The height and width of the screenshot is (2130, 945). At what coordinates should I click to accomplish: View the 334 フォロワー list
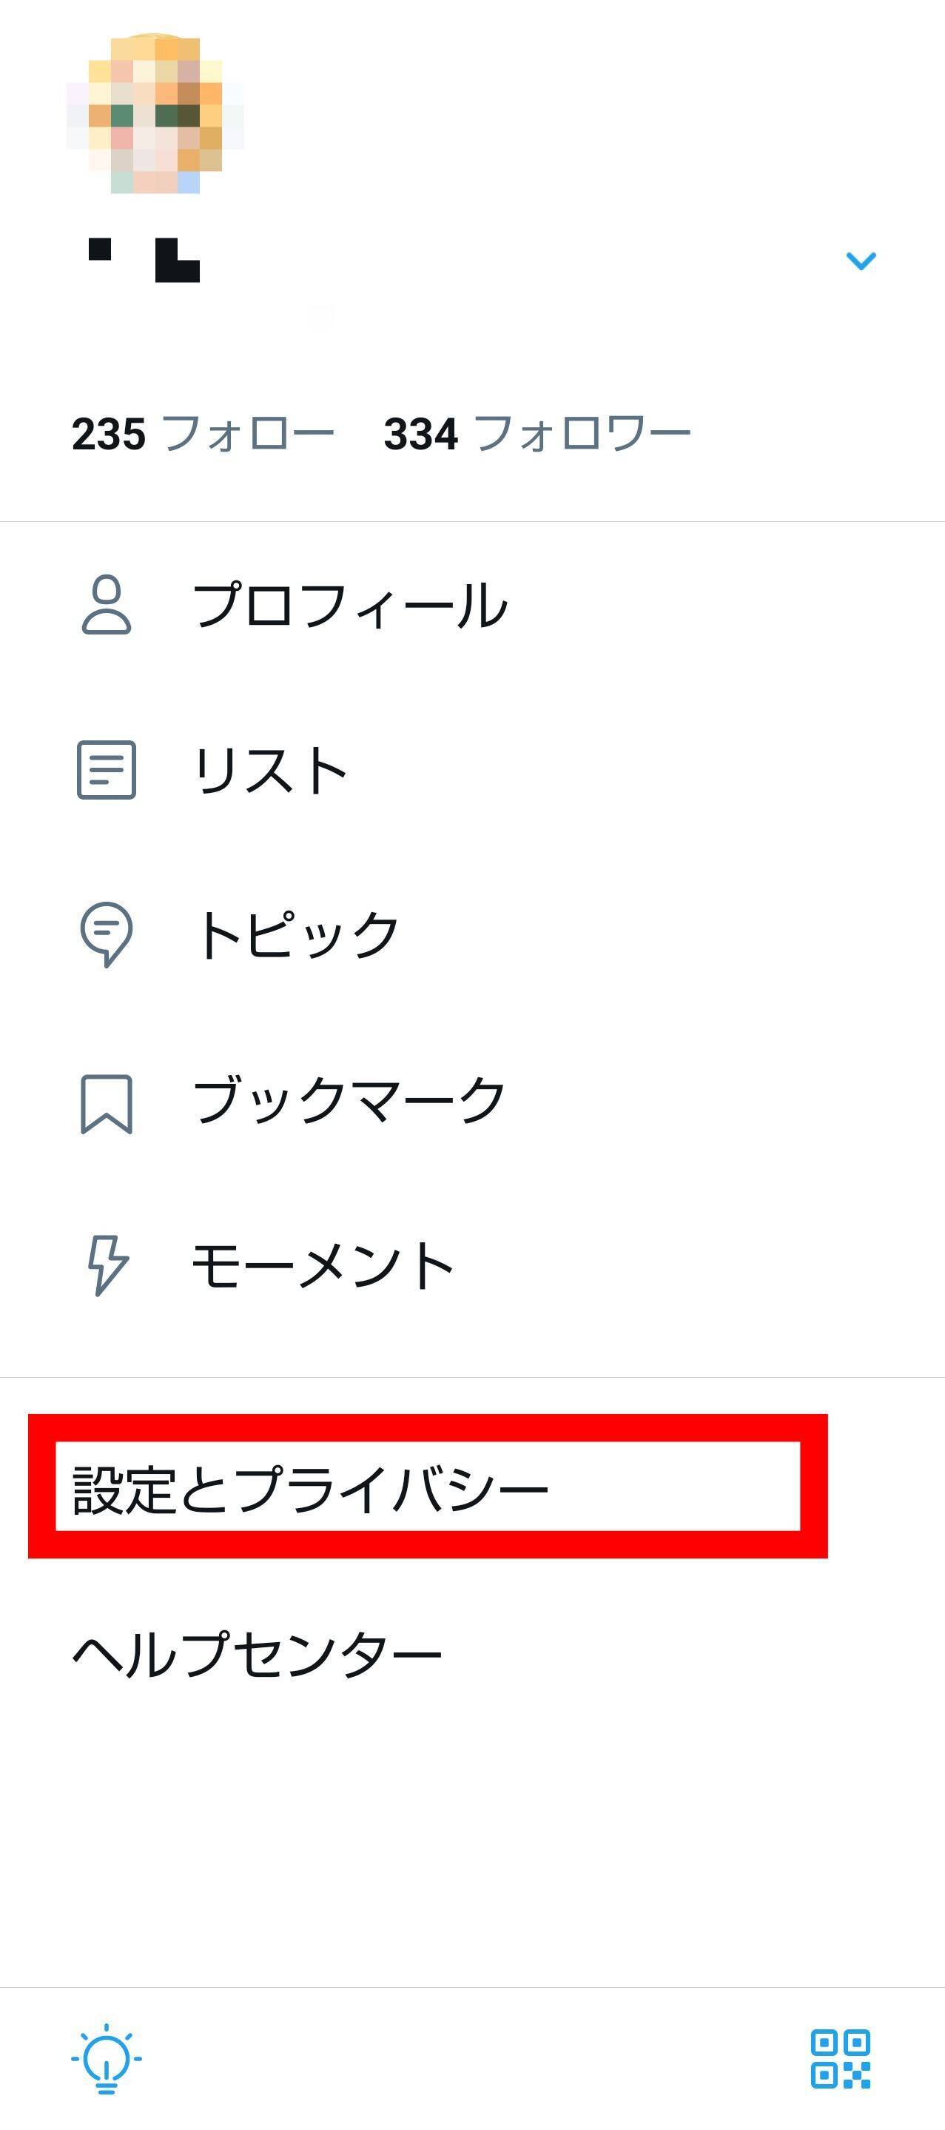[x=537, y=434]
